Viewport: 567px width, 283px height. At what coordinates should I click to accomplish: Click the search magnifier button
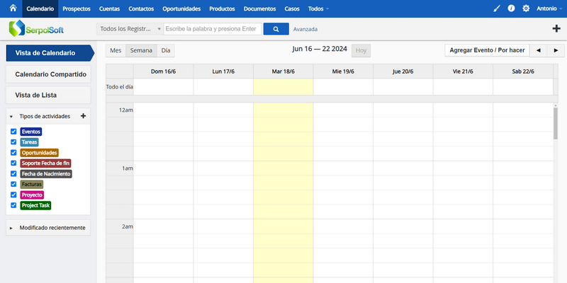click(276, 29)
